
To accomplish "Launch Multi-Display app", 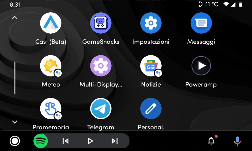I will [101, 66].
